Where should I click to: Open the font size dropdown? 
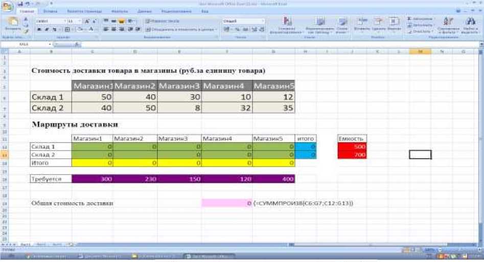tap(80, 21)
